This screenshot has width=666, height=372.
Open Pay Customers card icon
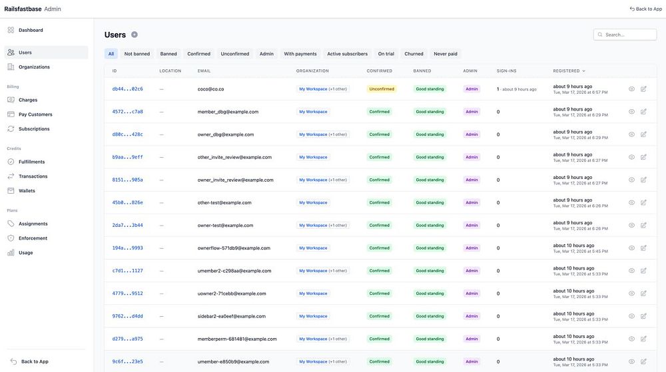point(11,114)
